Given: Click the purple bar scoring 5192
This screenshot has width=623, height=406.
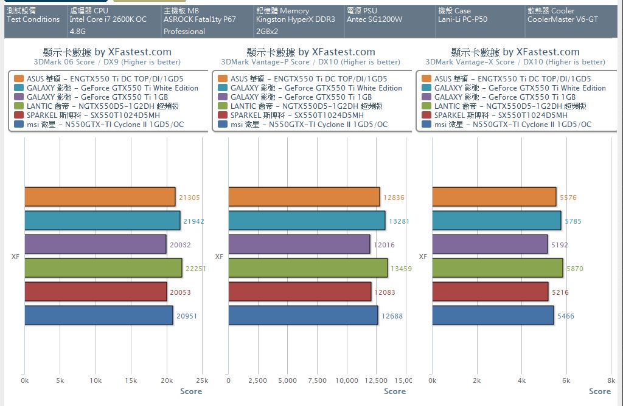Looking at the screenshot, I should coord(490,244).
